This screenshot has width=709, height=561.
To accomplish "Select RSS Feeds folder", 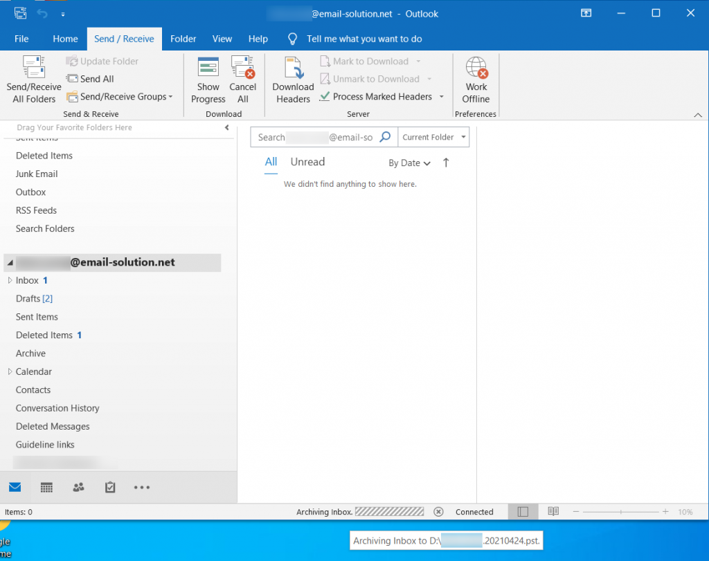I will click(x=36, y=210).
